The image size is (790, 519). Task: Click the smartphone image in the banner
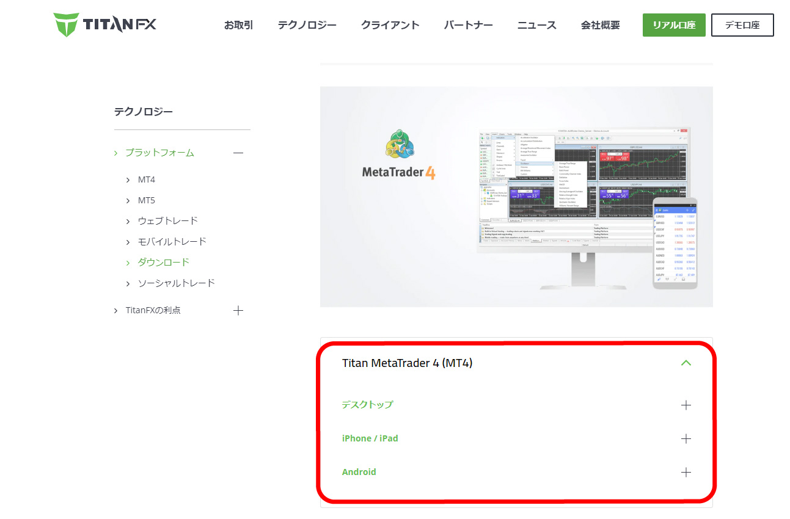click(x=675, y=242)
